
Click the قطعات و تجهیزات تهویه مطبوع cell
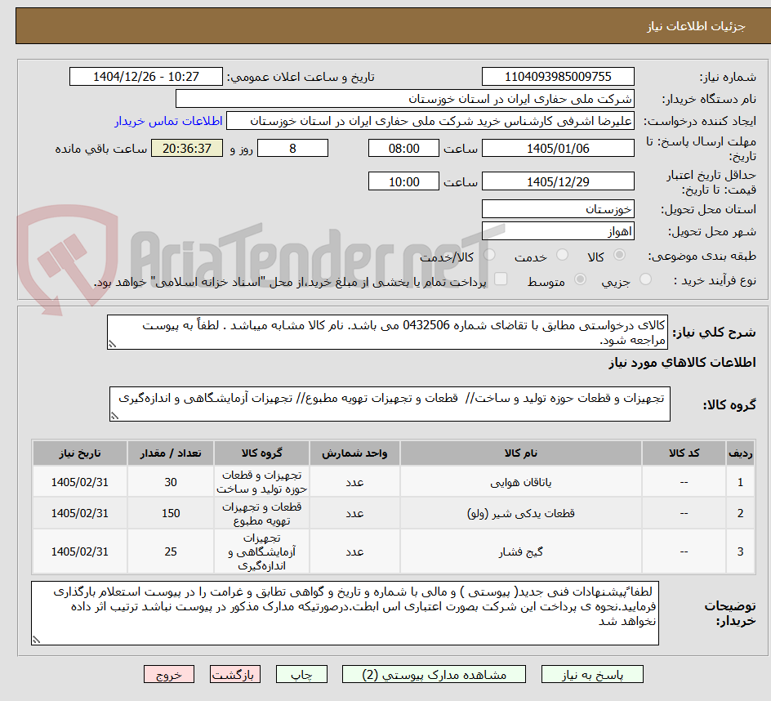tap(261, 513)
